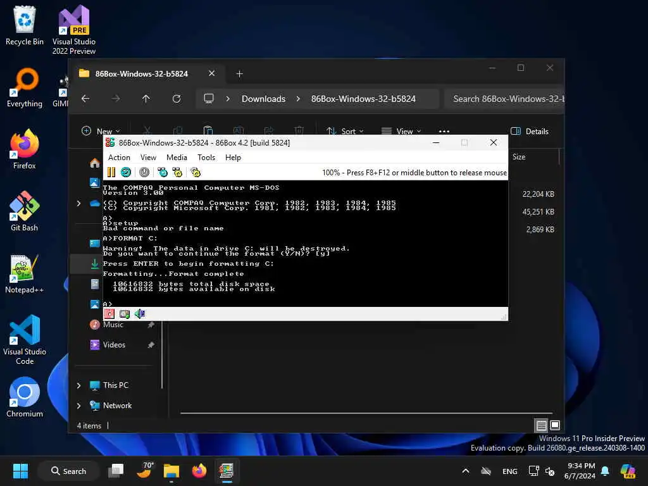Click the taskbar Search box
Screen dimensions: 648x486
coord(68,471)
